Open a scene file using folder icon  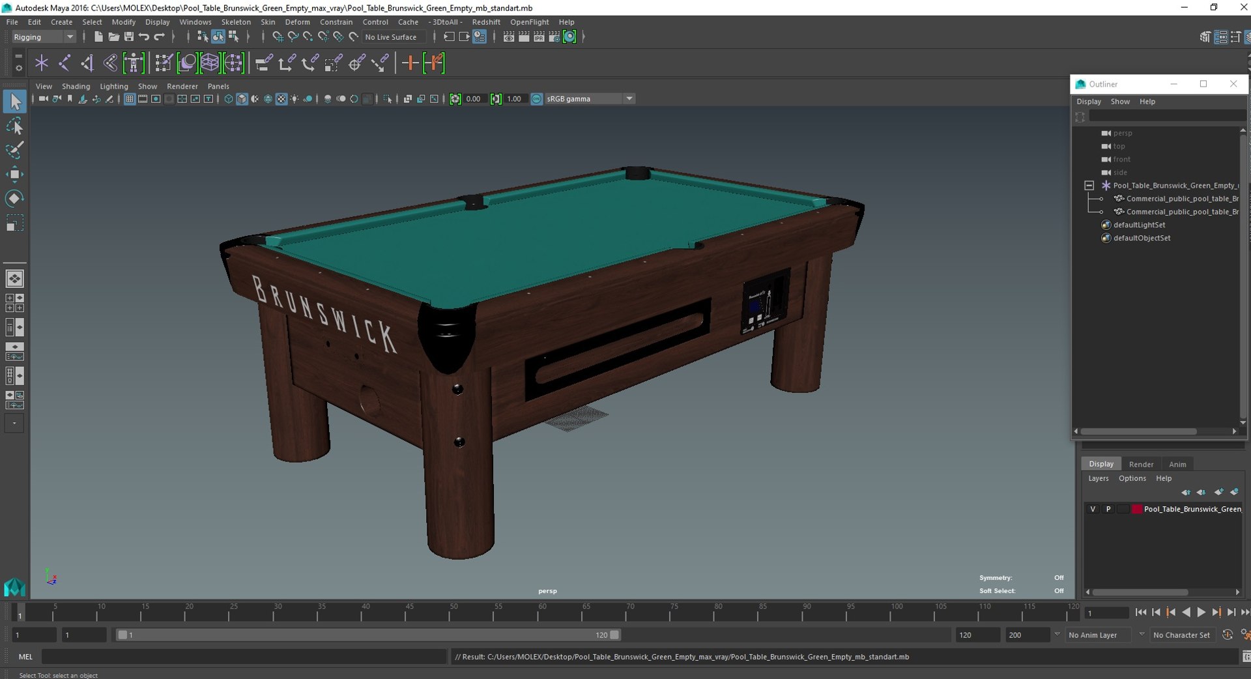point(113,37)
